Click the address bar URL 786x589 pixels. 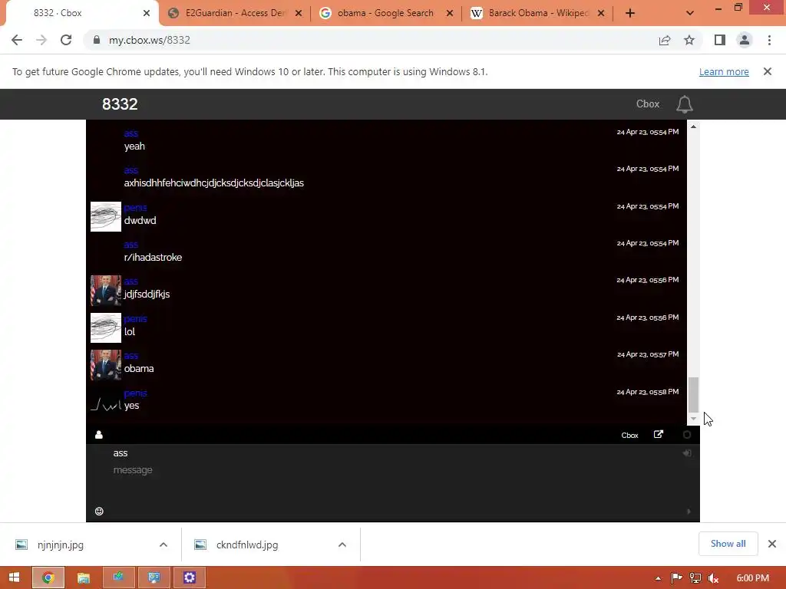[x=150, y=40]
